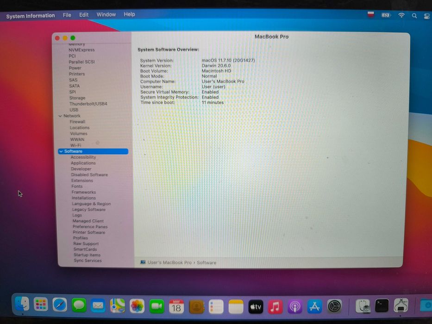Open Contacts app in the Dock

pos(196,306)
